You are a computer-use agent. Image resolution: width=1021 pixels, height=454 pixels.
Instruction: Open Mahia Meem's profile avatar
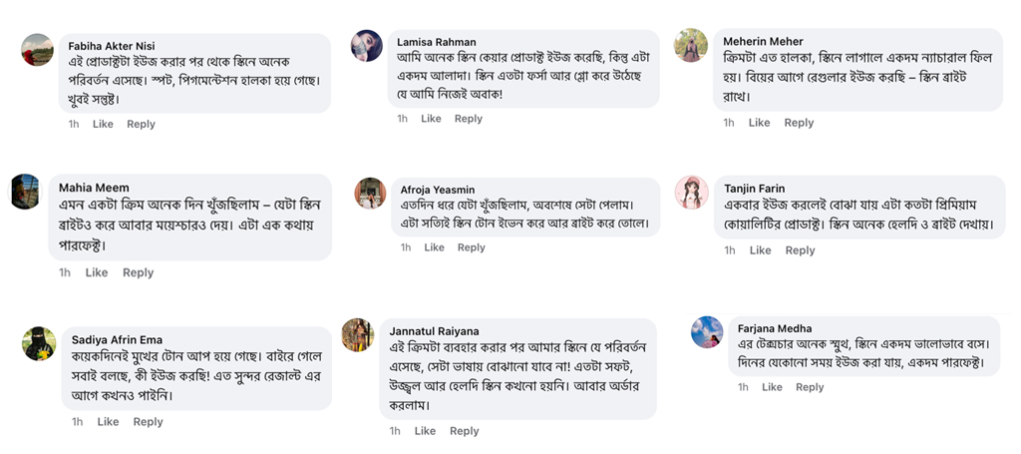tap(25, 192)
